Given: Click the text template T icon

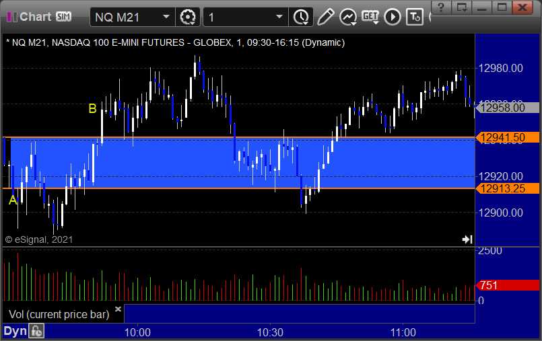Looking at the screenshot, I should click(415, 17).
